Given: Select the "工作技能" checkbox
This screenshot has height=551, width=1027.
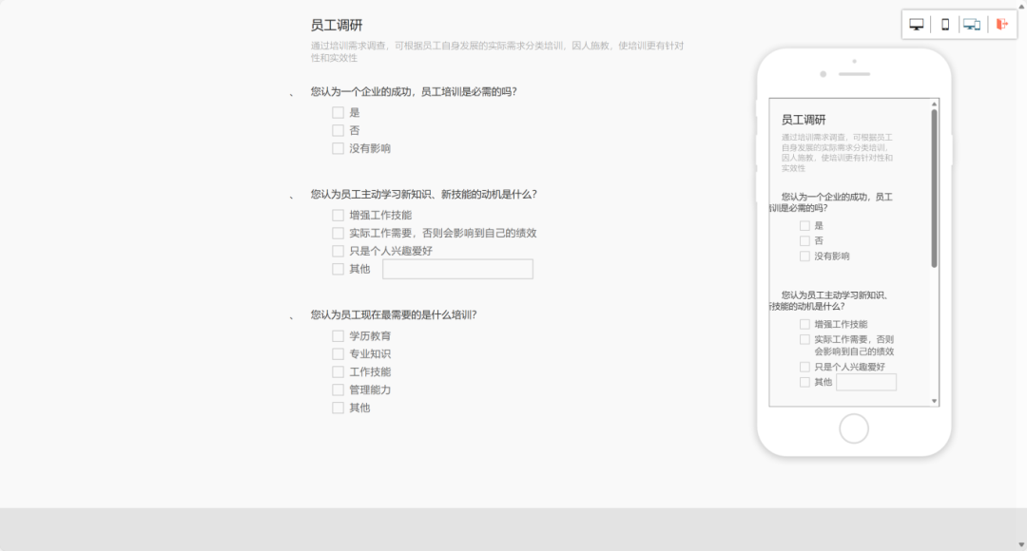Looking at the screenshot, I should [x=339, y=371].
